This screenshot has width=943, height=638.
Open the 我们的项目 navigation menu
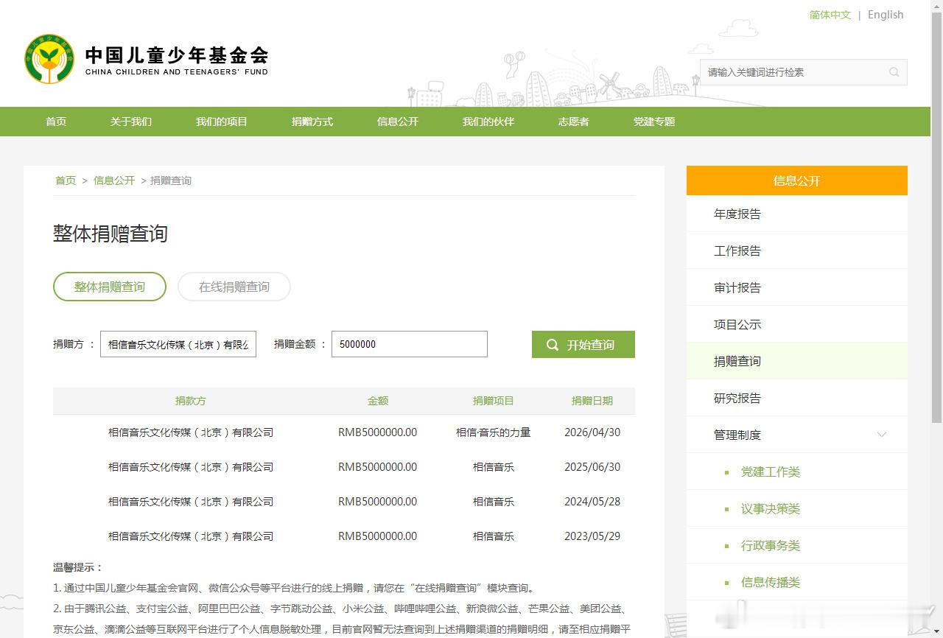coord(222,122)
